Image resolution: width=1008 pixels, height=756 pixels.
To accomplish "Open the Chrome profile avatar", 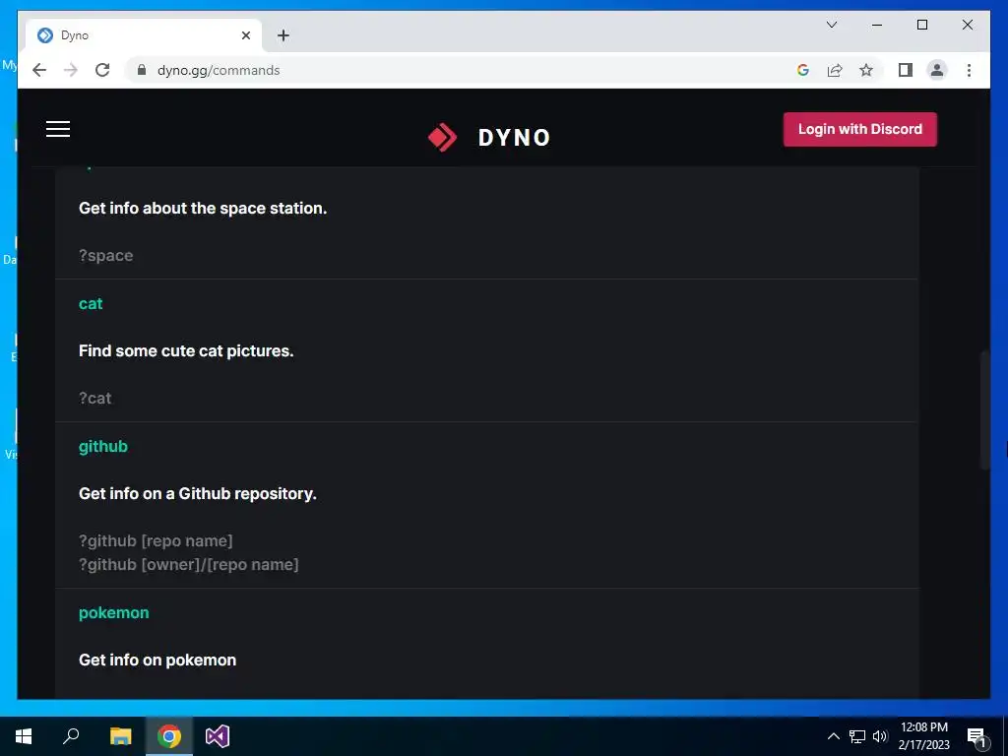I will (937, 70).
